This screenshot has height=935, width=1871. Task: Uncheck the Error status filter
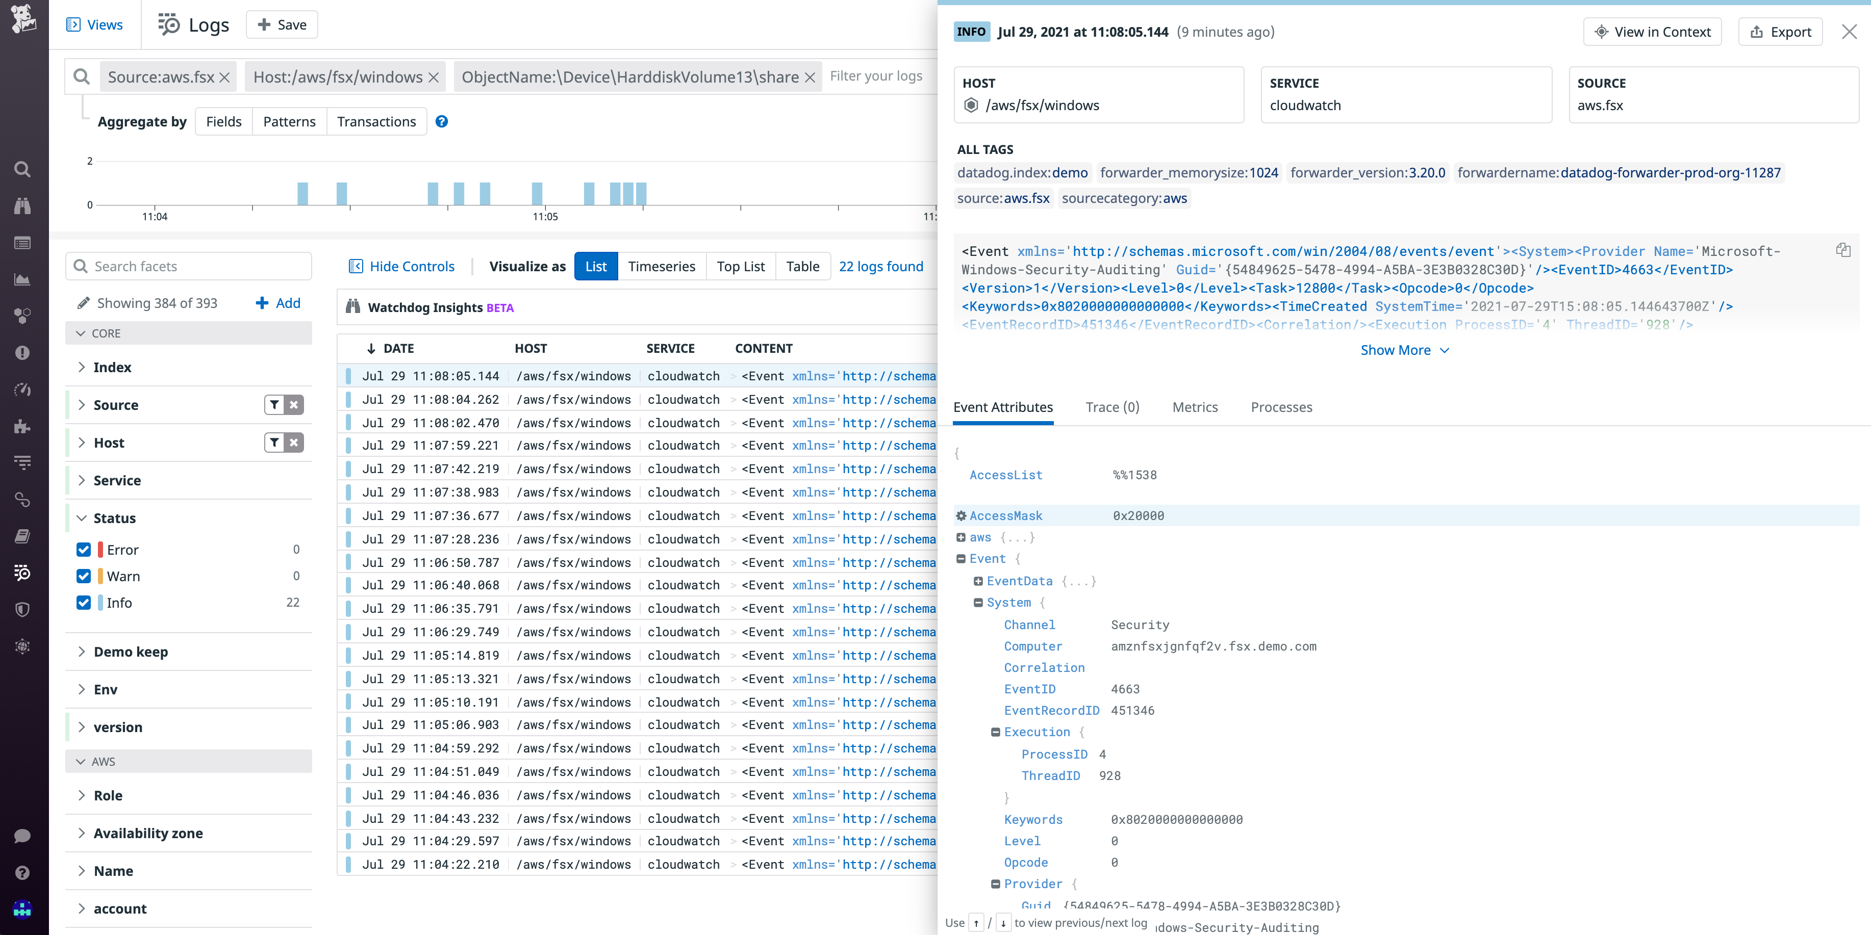[x=83, y=550]
